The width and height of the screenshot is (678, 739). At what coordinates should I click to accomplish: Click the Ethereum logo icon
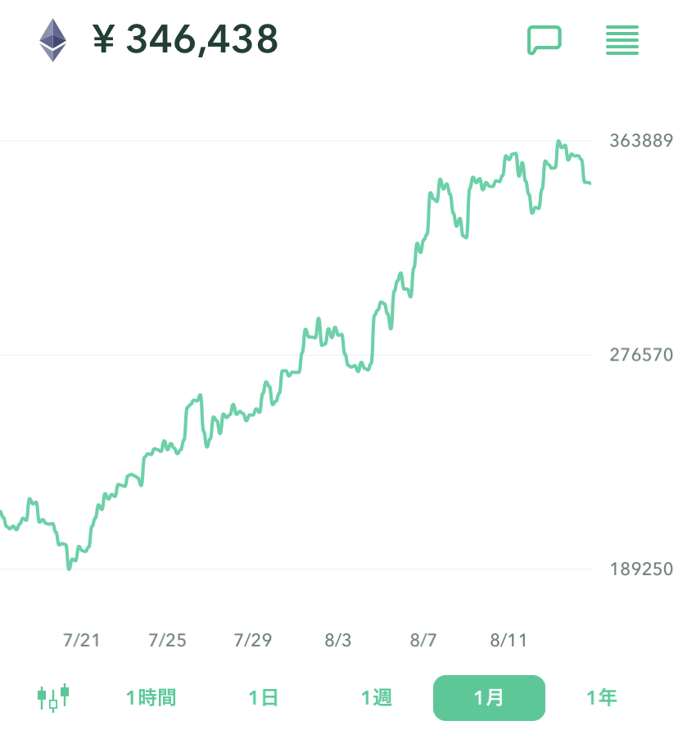(53, 40)
